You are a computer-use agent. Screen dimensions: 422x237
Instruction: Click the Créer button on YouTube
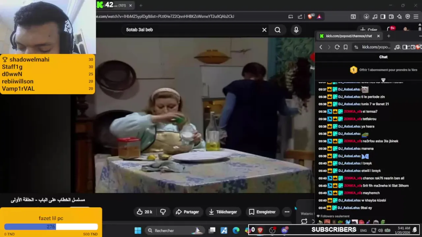pos(369,30)
